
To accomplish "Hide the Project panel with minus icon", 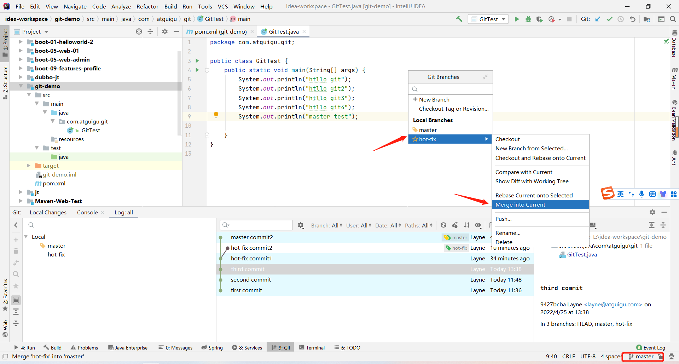I will 176,31.
